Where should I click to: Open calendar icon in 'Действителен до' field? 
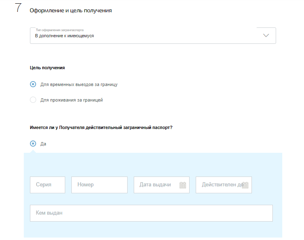point(245,185)
